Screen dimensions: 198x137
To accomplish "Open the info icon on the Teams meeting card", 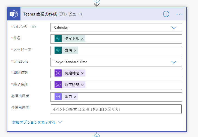I will pos(166,14).
